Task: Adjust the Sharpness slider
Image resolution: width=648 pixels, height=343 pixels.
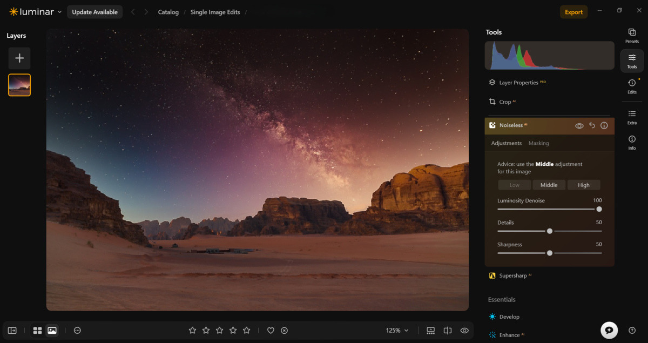Action: coord(549,253)
